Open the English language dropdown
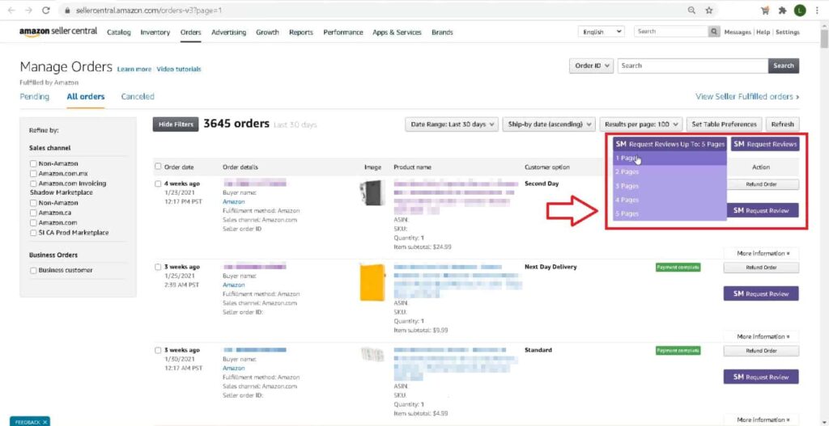The image size is (829, 426). click(602, 32)
